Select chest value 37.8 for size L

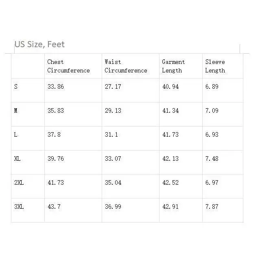54,135
